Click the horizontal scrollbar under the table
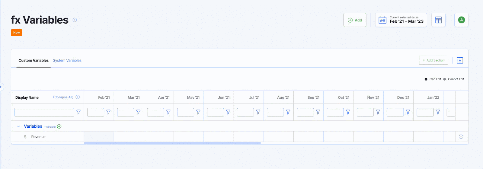This screenshot has height=169, width=483. [172, 143]
